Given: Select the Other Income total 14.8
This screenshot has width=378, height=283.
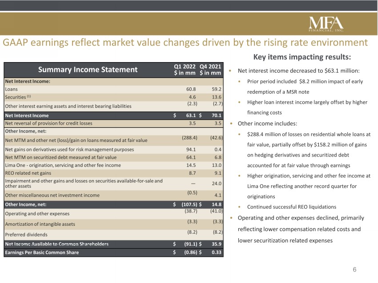Looking at the screenshot, I should coord(217,204).
